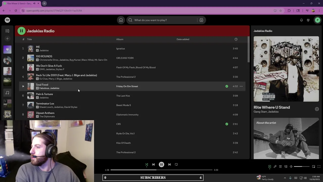Open the Liked Songs heart tile
Viewport: 323px width, 182px height.
(x=7, y=49)
